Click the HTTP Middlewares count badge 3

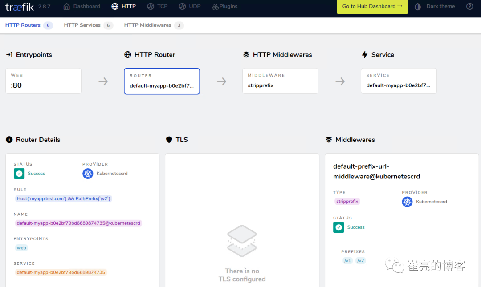point(179,25)
